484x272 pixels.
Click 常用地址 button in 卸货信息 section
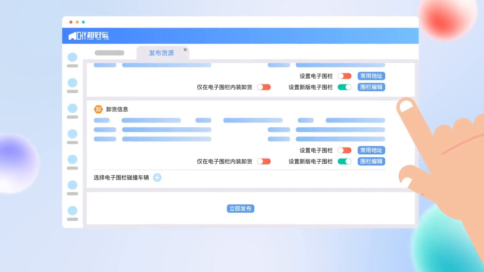[371, 150]
